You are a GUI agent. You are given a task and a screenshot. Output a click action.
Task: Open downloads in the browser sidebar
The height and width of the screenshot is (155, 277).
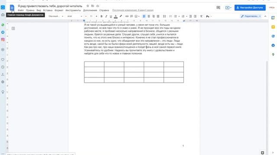(x=3, y=74)
